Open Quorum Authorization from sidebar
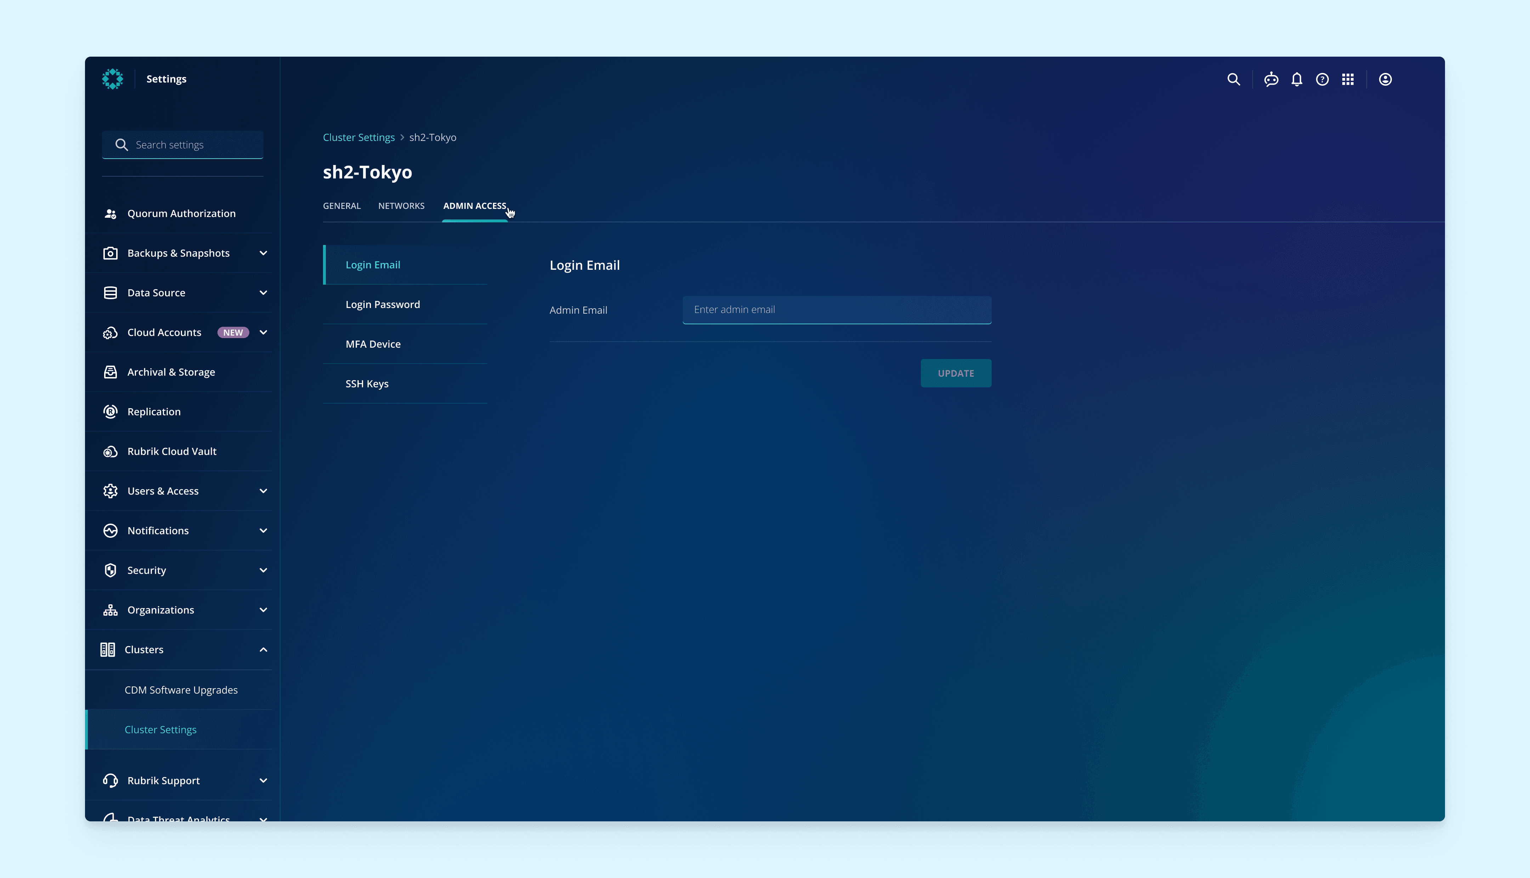This screenshot has height=878, width=1530. (181, 213)
